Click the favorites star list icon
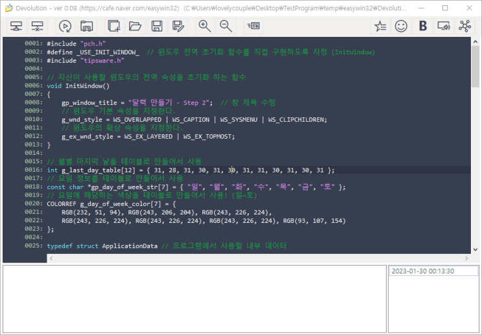The height and width of the screenshot is (335, 482). click(x=380, y=26)
